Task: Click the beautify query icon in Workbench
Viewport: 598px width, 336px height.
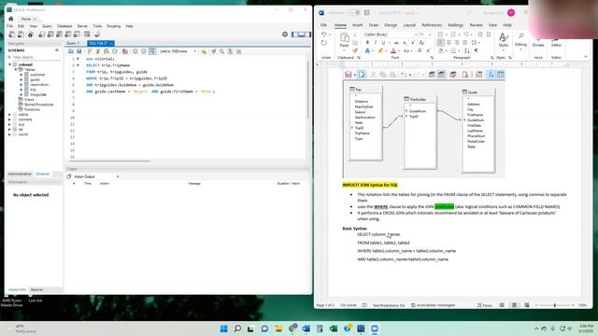Action: 213,51
